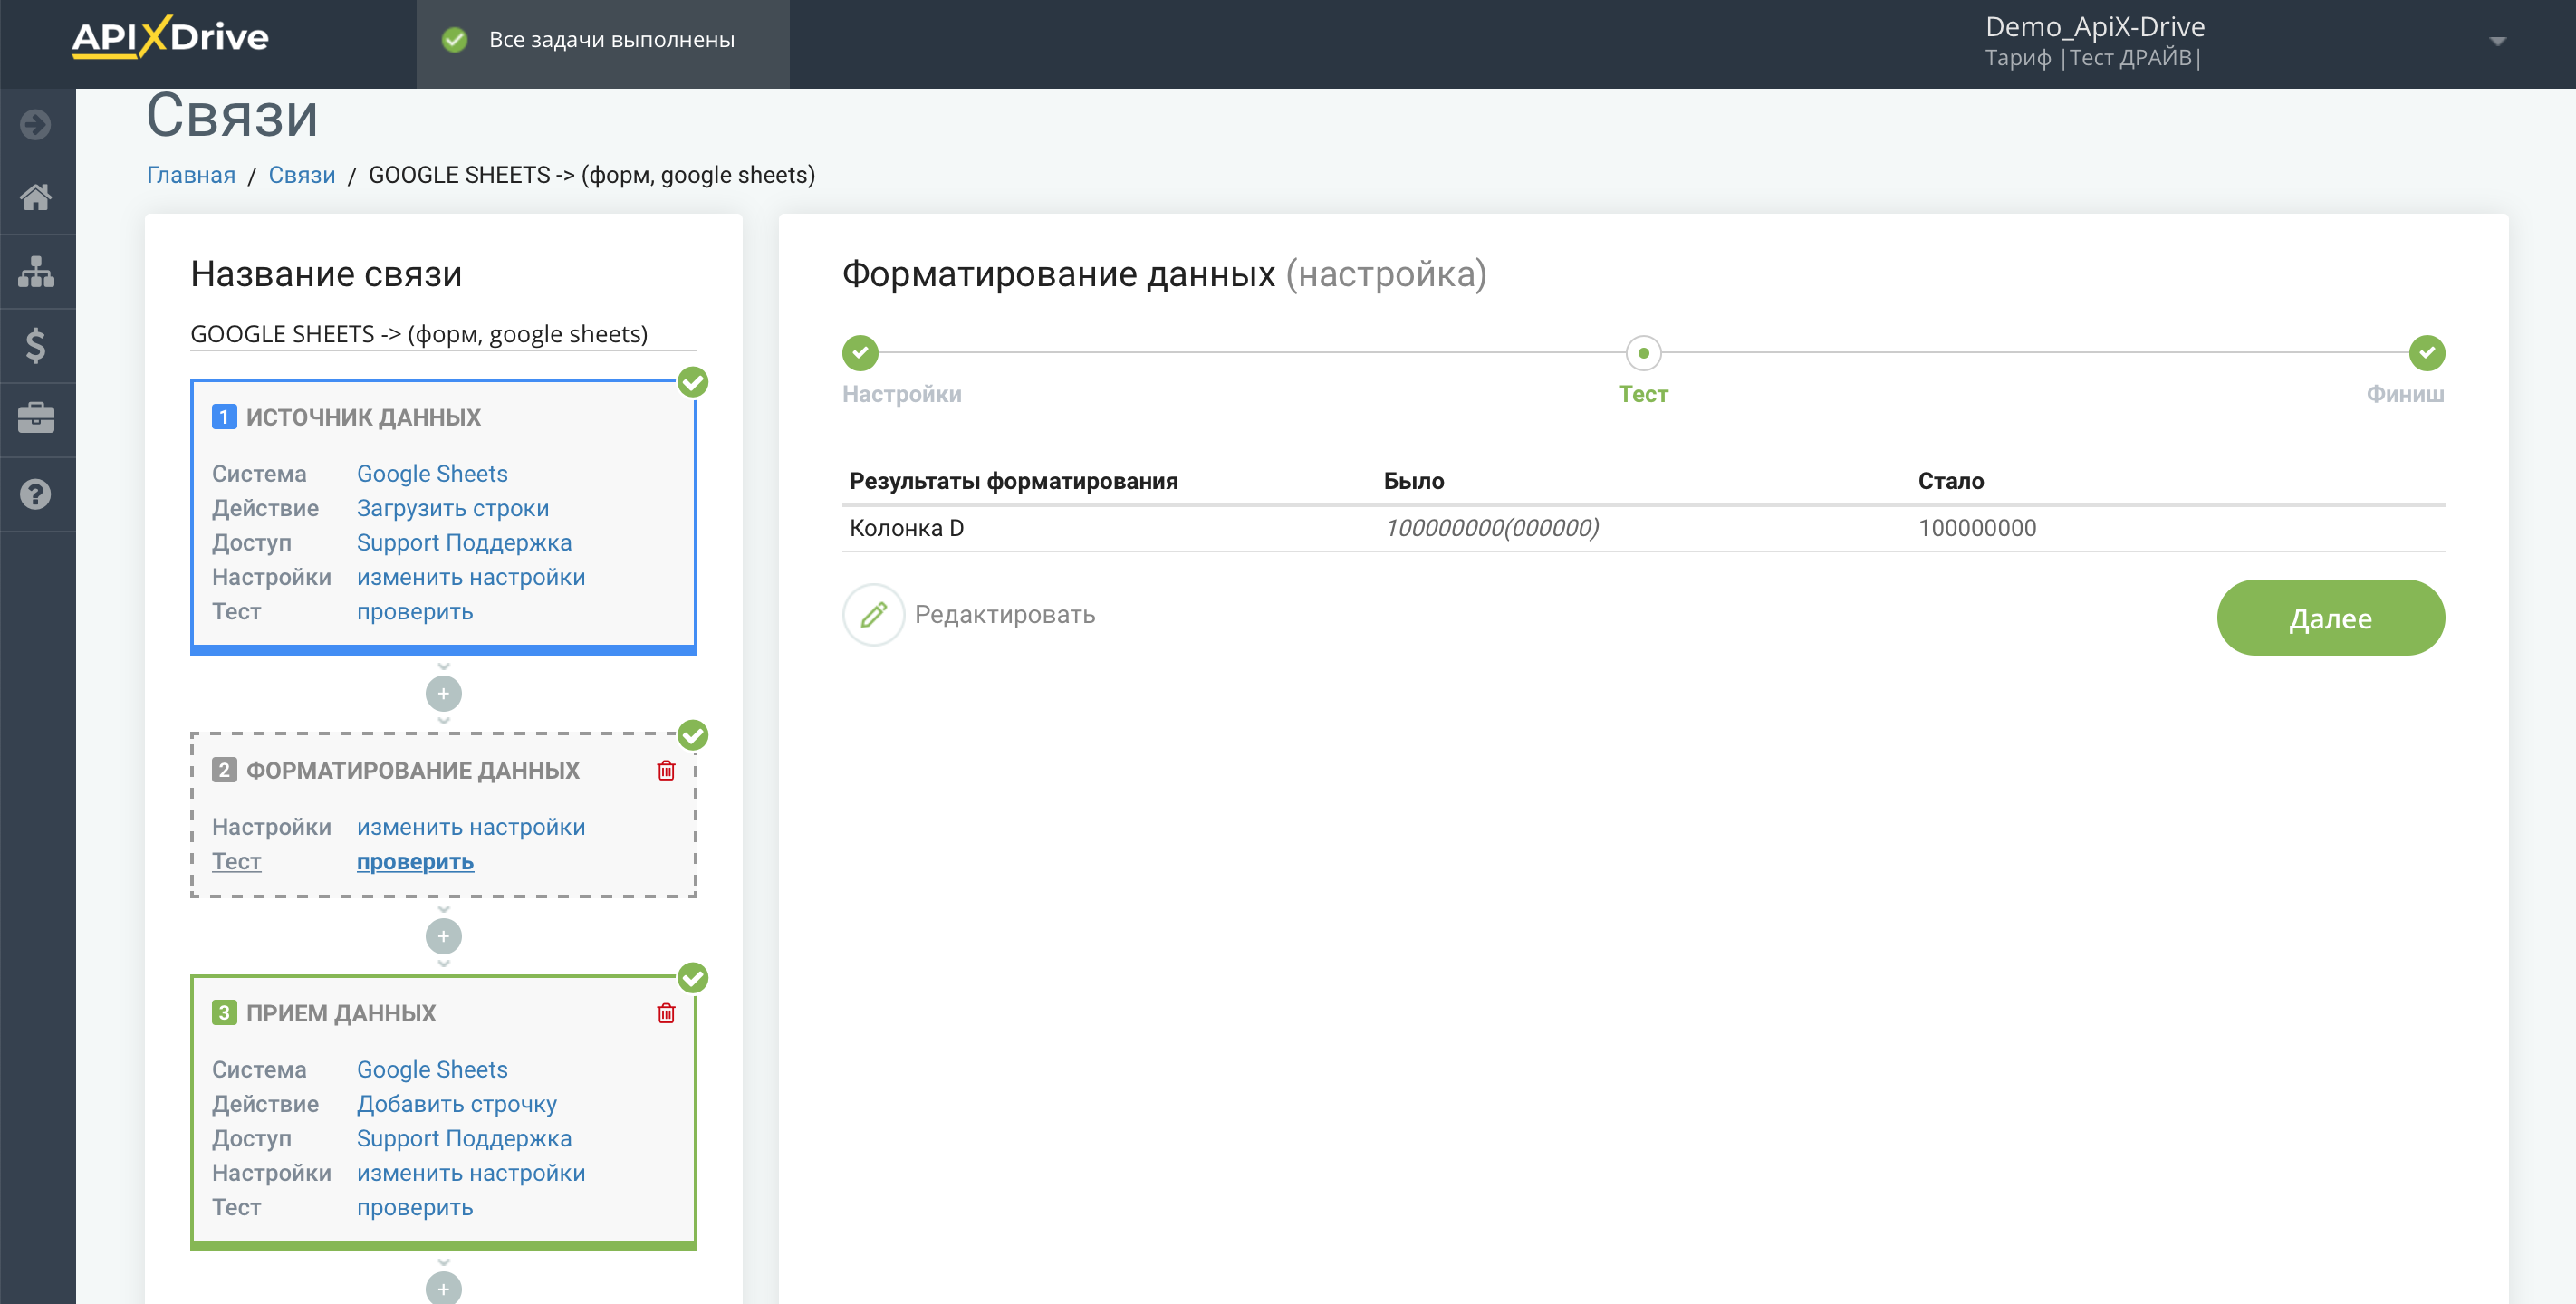Click the Стало column header
The height and width of the screenshot is (1304, 2576).
point(1950,481)
